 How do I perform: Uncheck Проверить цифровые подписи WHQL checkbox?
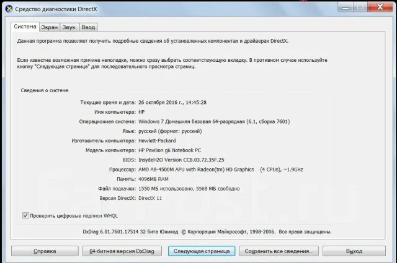tap(25, 215)
